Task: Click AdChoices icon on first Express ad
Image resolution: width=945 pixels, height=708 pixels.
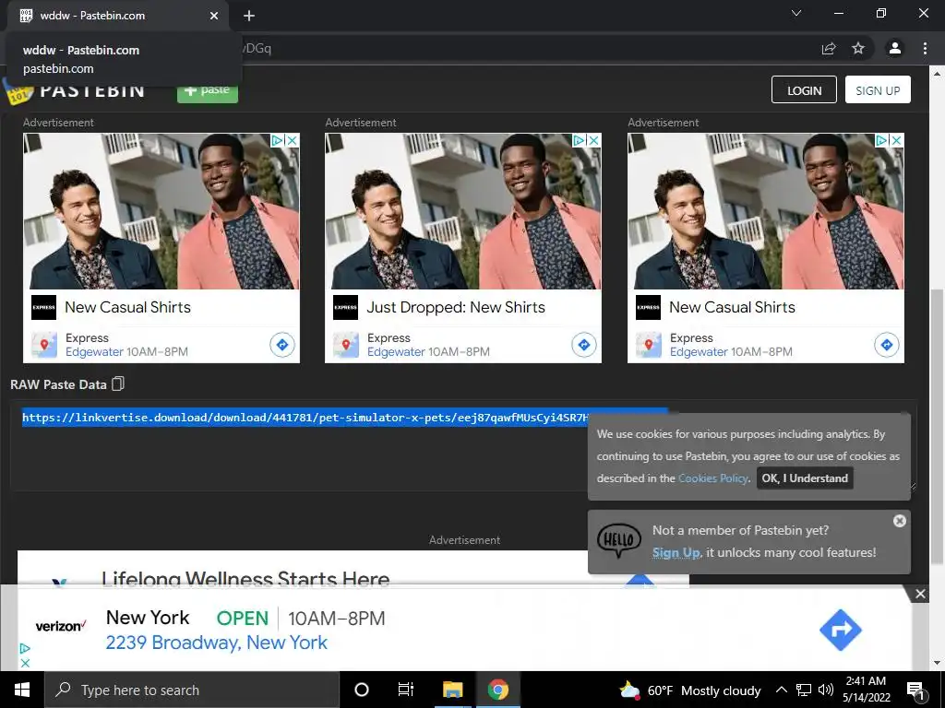Action: coord(278,140)
